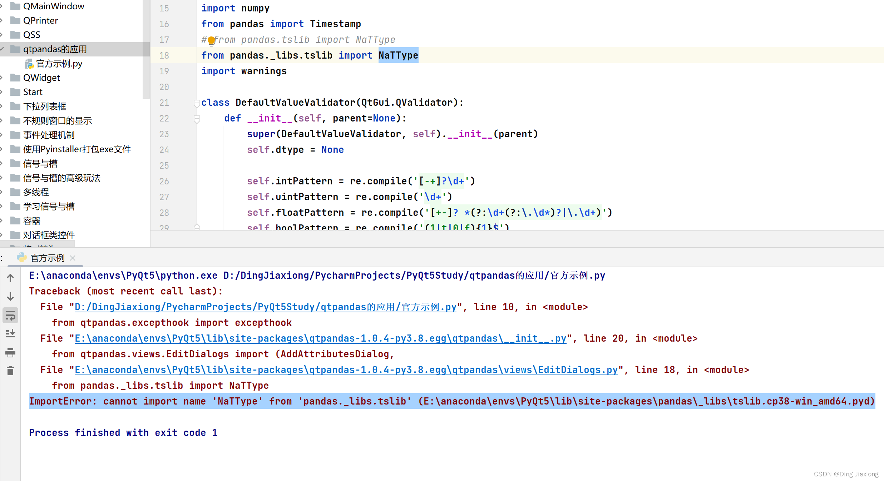Collapse the qtpandas的应用 folder chevron
884x481 pixels.
tap(2, 49)
